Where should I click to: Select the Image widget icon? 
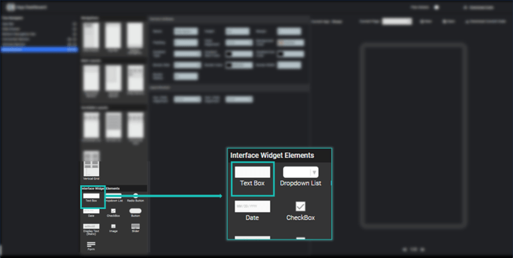click(x=113, y=227)
